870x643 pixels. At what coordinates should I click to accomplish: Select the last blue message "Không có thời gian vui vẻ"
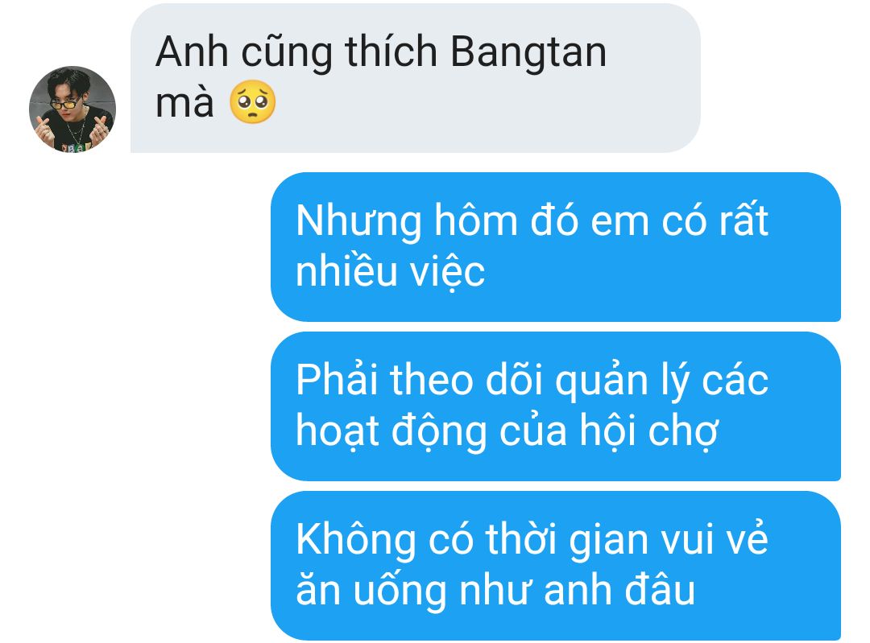[x=555, y=566]
